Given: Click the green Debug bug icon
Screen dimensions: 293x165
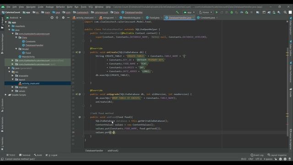Looking at the screenshot, I should [x=232, y=12].
